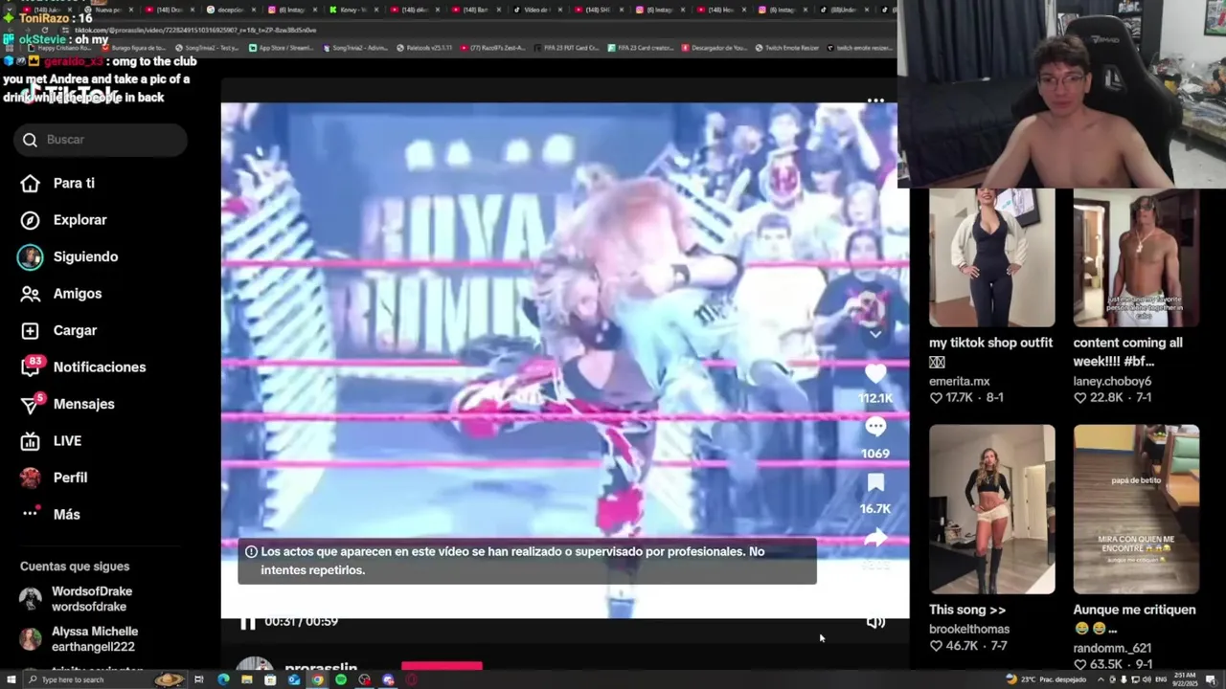The image size is (1226, 689).
Task: Open Google Chrome from taskbar
Action: coord(317,679)
